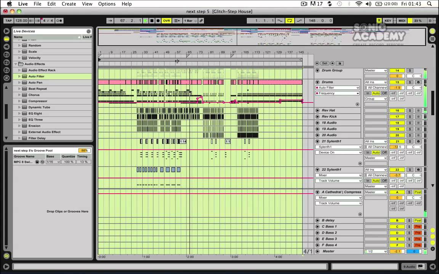This screenshot has height=274, width=439.
Task: Set Drums monitor to Off
Action: 384,93
